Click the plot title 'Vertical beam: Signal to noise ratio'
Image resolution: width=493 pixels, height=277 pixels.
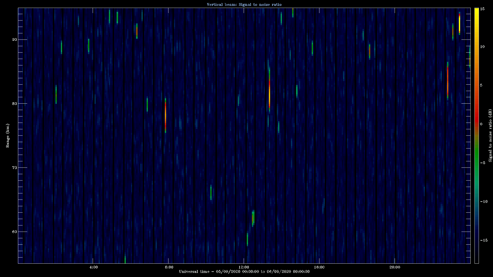tap(244, 4)
